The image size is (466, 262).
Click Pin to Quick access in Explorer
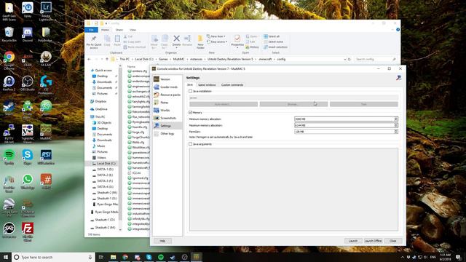94,42
